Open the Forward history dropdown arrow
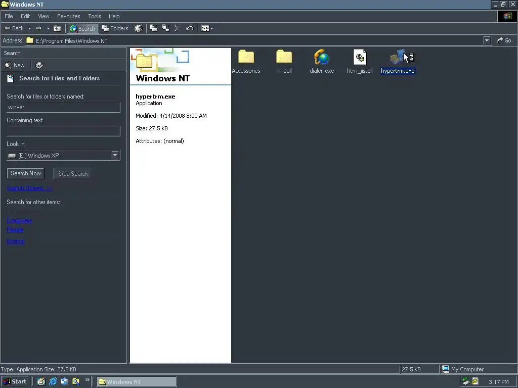 pyautogui.click(x=48, y=28)
